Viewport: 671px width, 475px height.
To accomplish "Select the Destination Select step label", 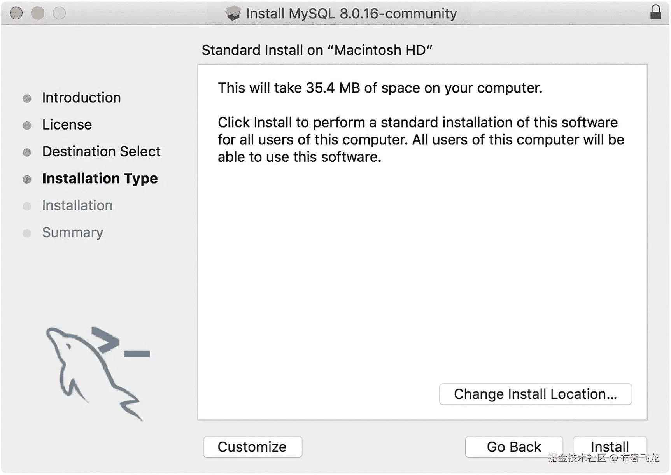I will point(101,151).
